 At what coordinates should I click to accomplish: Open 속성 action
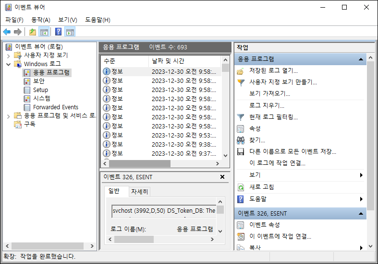(255, 128)
